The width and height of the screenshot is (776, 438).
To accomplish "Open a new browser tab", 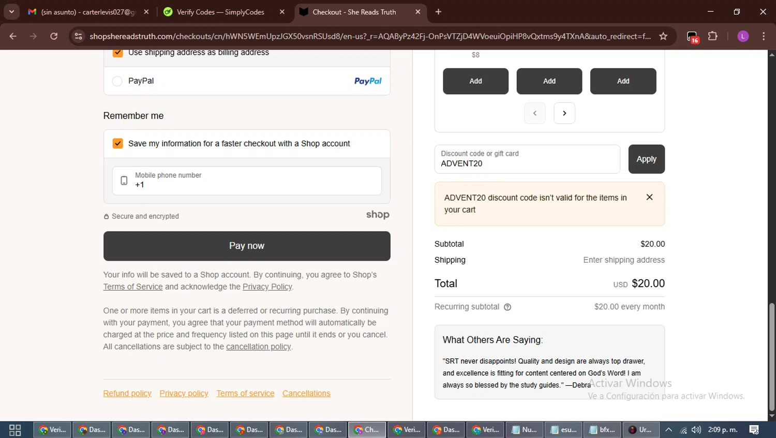I will point(438,12).
